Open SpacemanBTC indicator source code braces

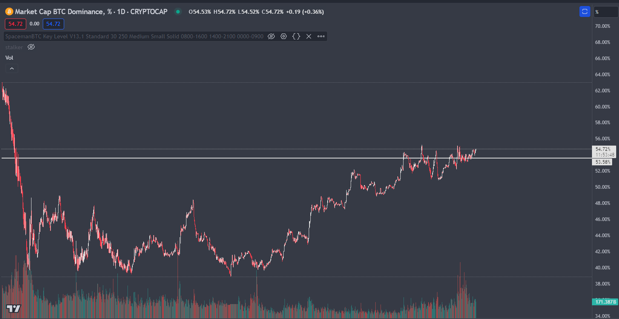pos(296,36)
